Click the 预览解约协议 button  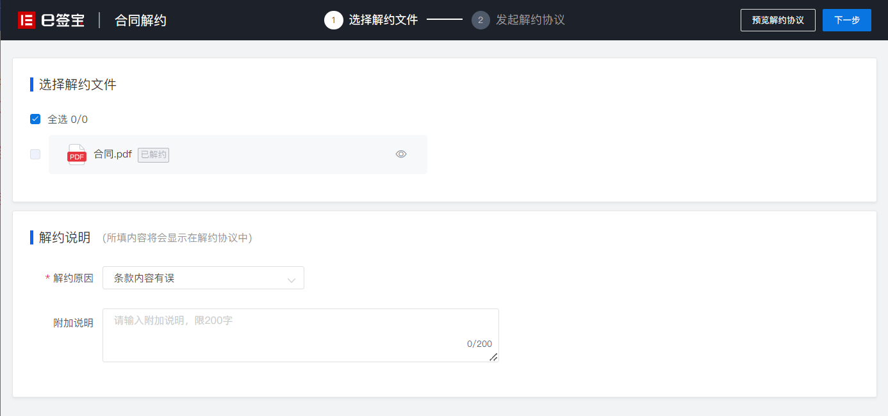click(778, 20)
